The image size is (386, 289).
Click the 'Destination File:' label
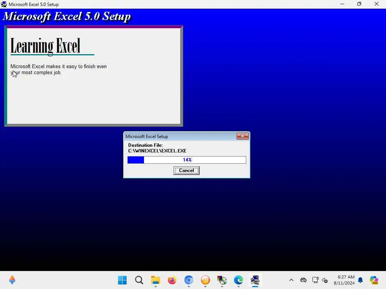click(145, 145)
